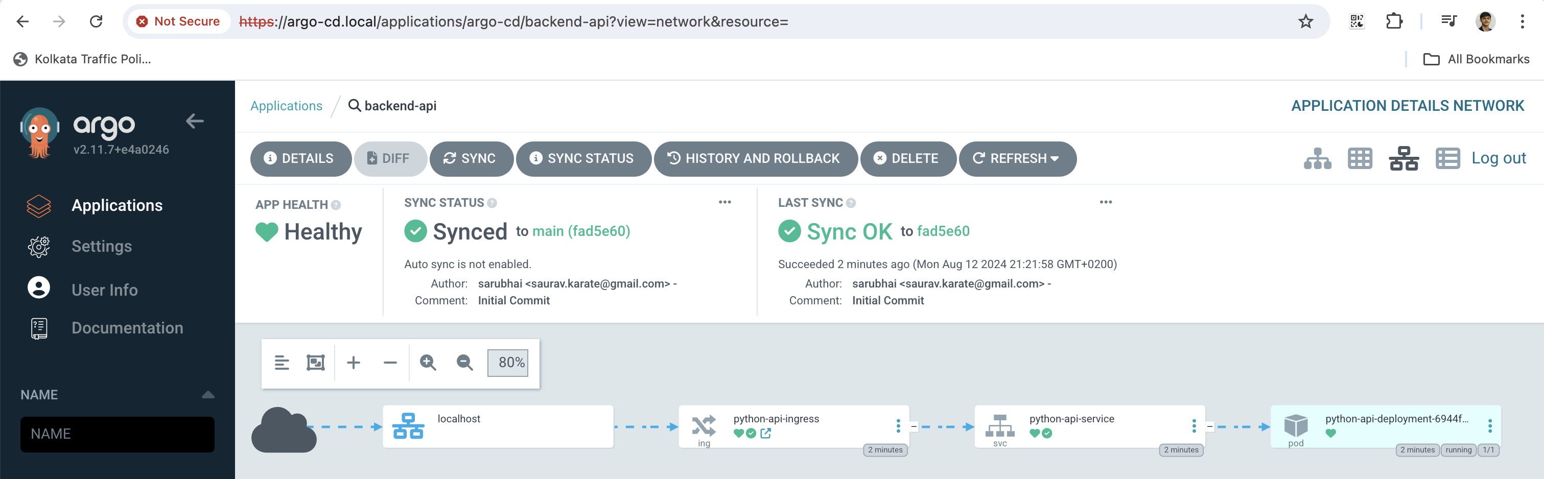Switch to the pods view icon
The height and width of the screenshot is (479, 1544).
1360,159
